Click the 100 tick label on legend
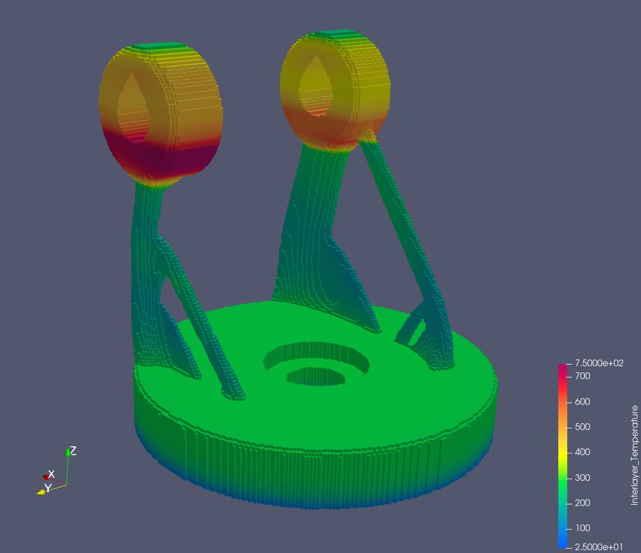 pyautogui.click(x=582, y=528)
